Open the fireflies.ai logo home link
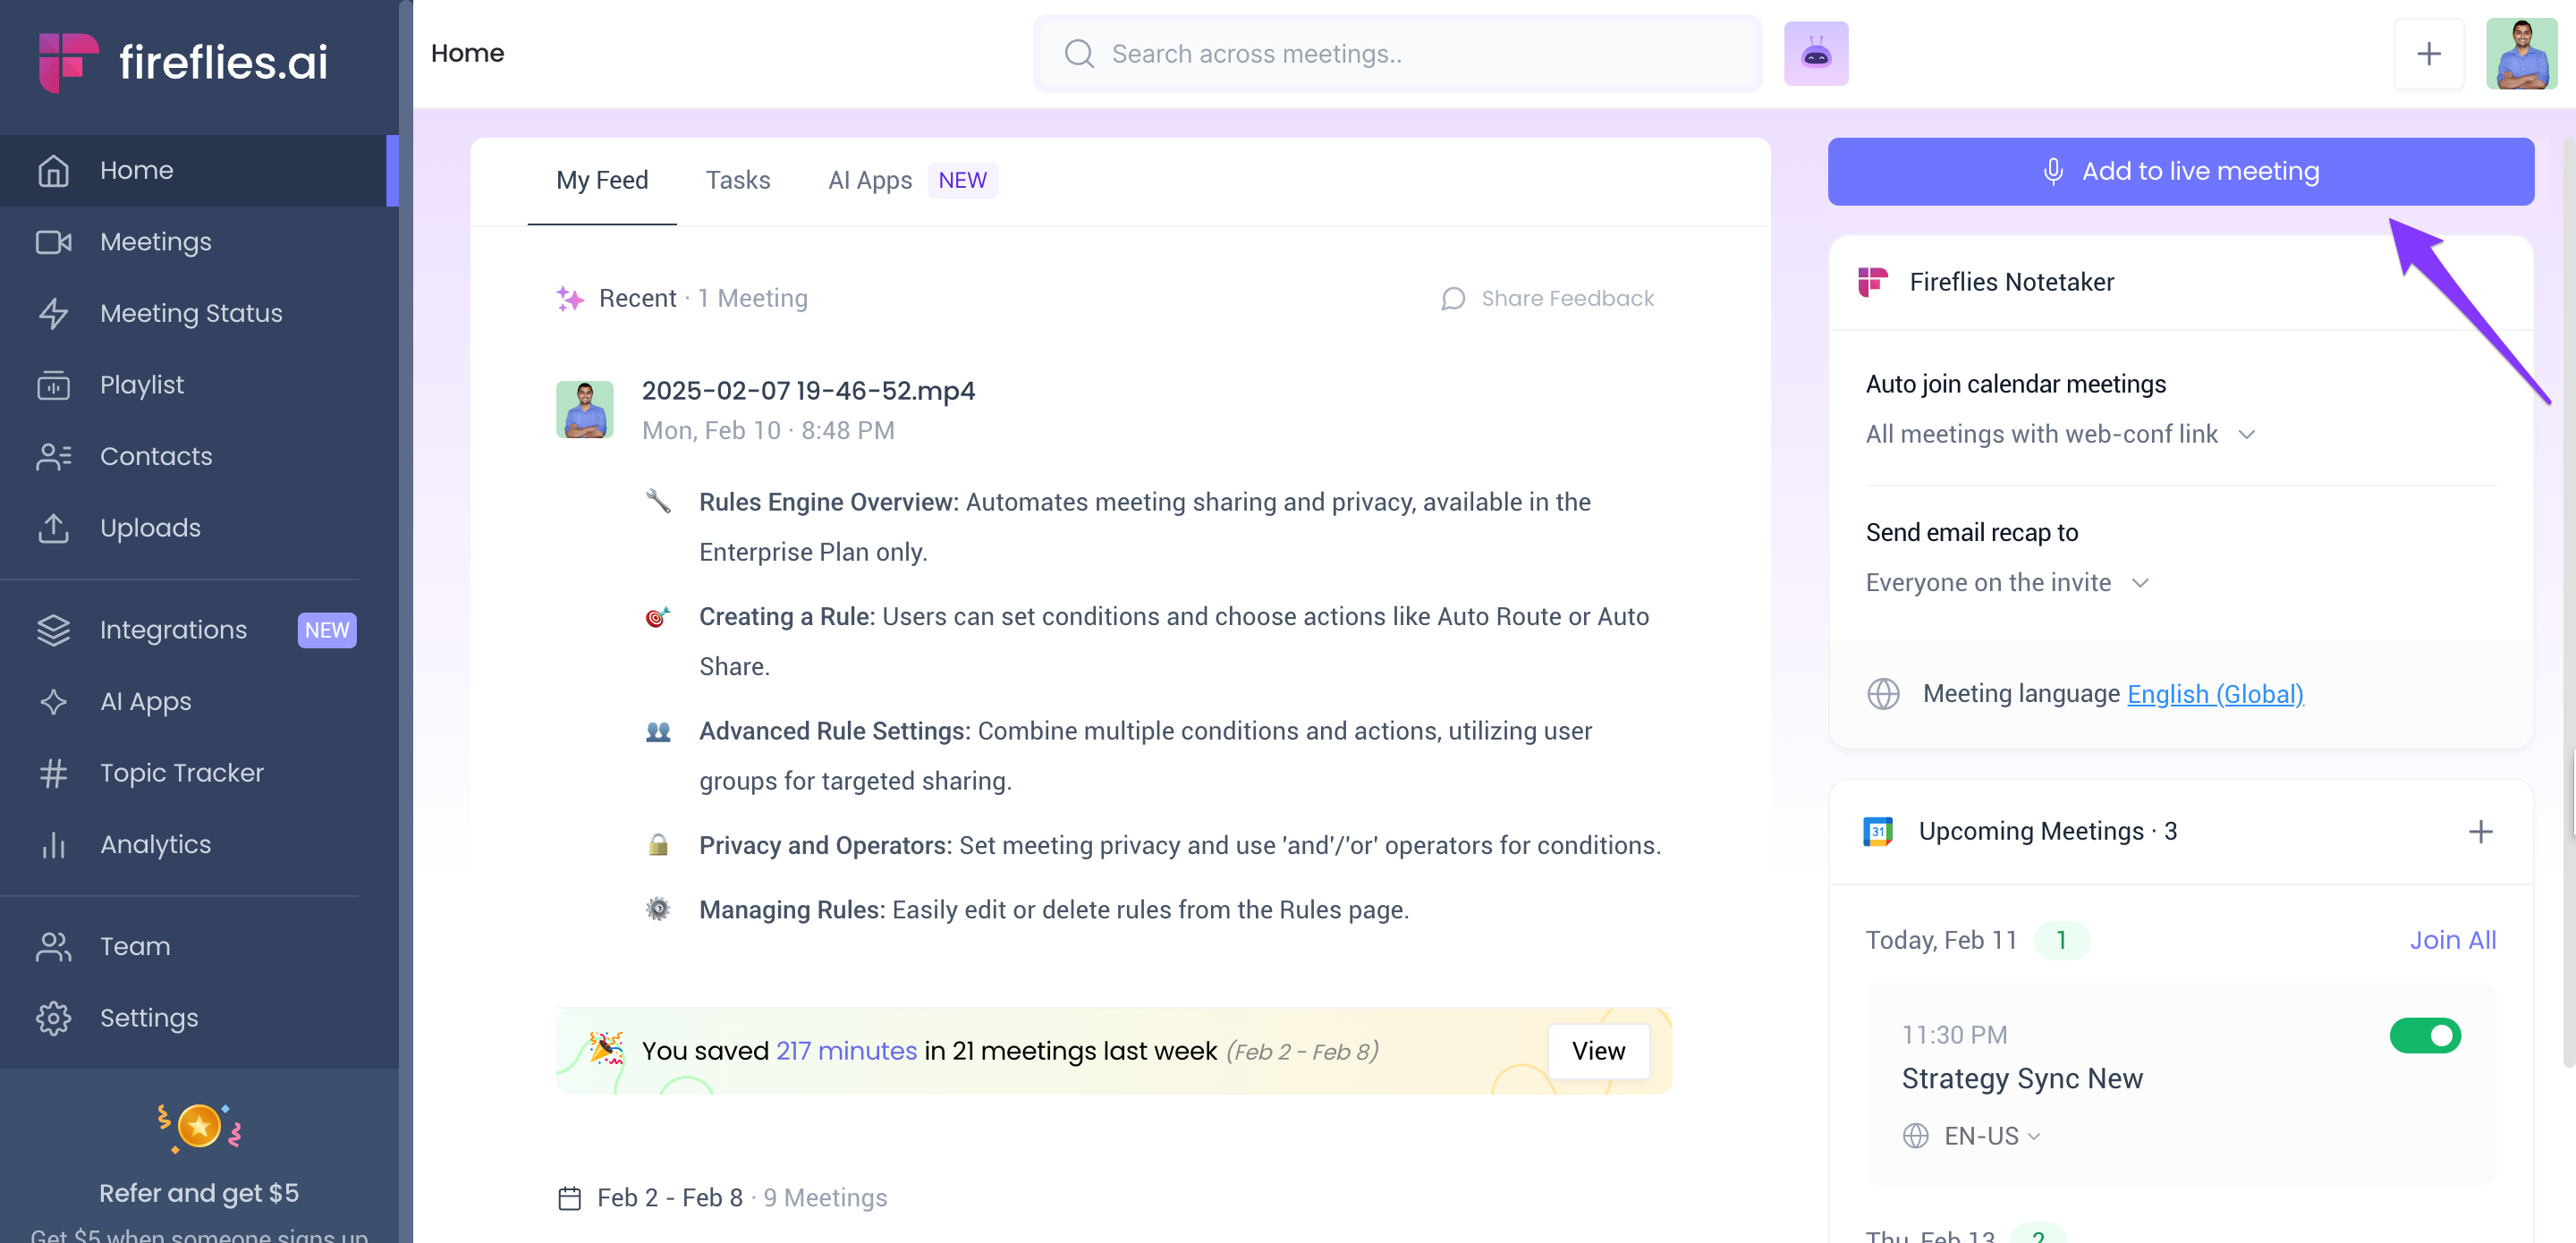 (183, 62)
